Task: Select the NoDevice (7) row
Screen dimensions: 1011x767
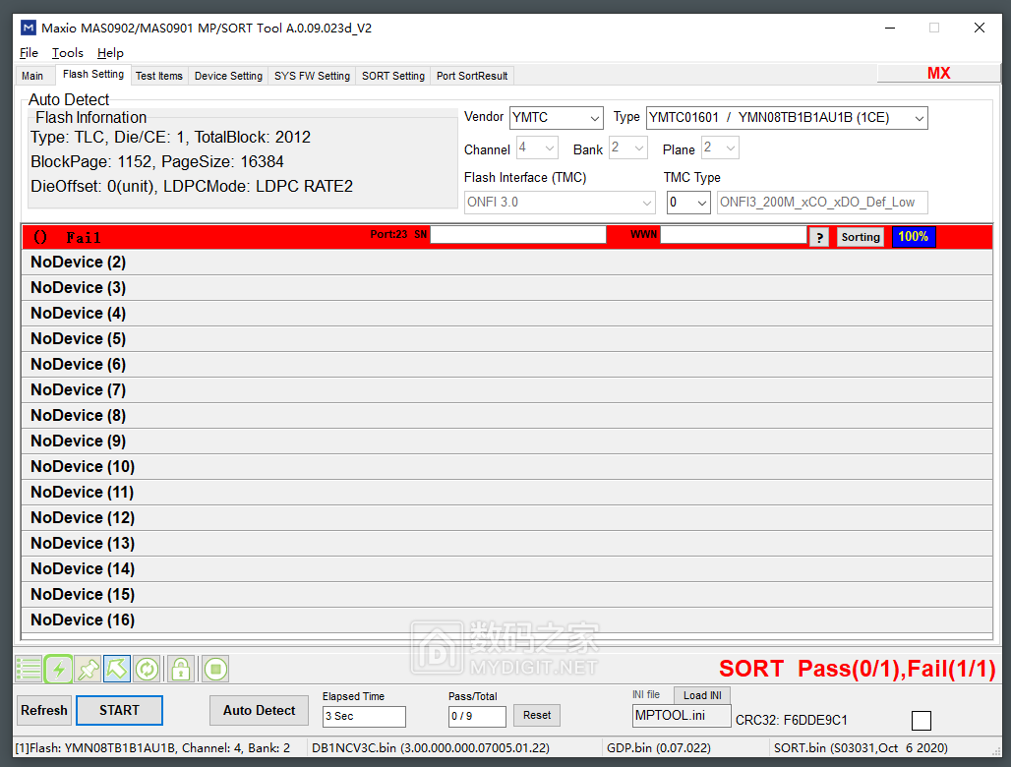Action: [506, 390]
